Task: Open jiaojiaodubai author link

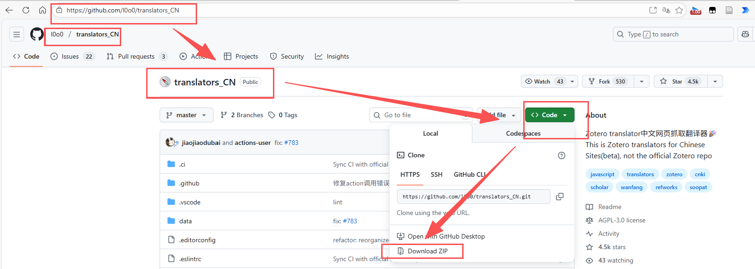Action: pyautogui.click(x=201, y=143)
